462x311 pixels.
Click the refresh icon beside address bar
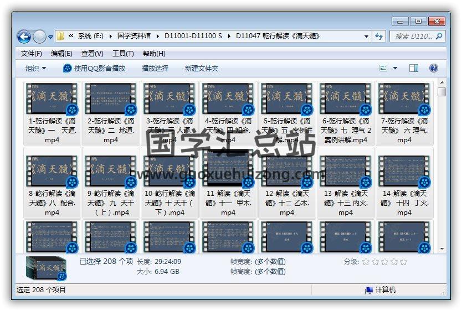point(379,37)
